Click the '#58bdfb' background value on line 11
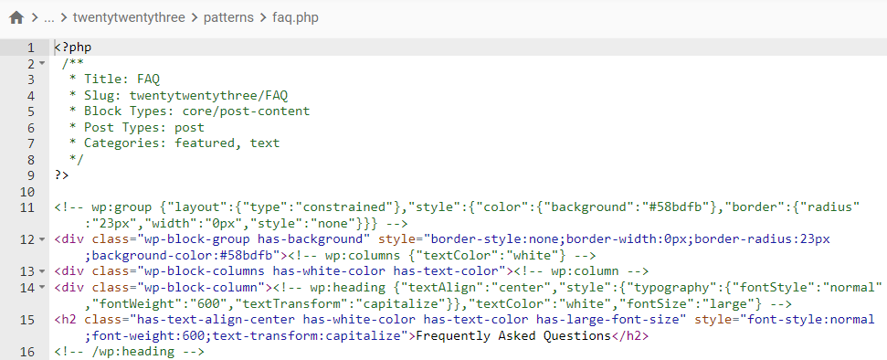The width and height of the screenshot is (887, 360). (x=679, y=207)
